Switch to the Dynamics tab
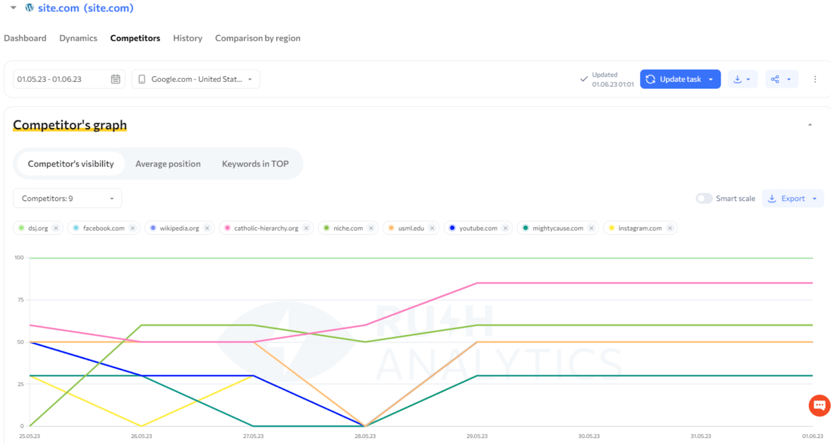 (78, 38)
